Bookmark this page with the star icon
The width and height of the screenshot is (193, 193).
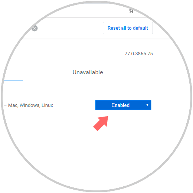131,11
